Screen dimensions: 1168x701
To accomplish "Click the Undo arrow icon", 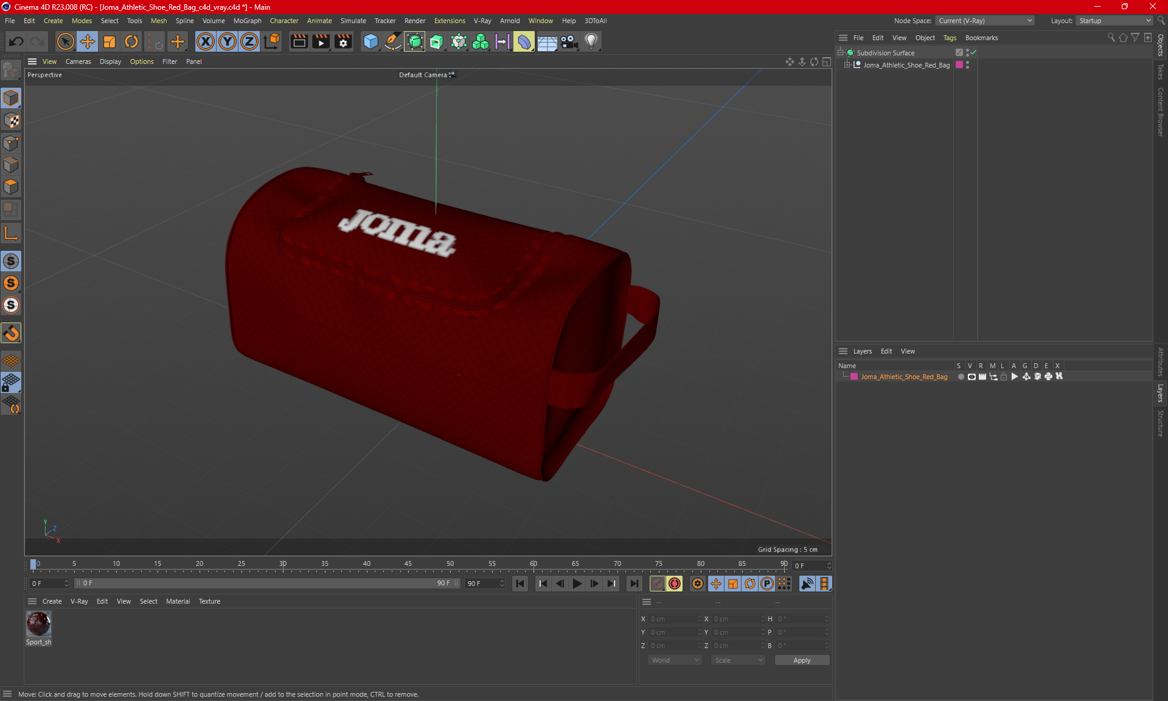I will point(16,41).
